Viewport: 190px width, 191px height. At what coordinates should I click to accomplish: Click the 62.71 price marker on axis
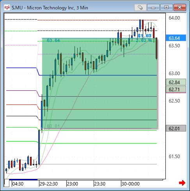(176, 89)
